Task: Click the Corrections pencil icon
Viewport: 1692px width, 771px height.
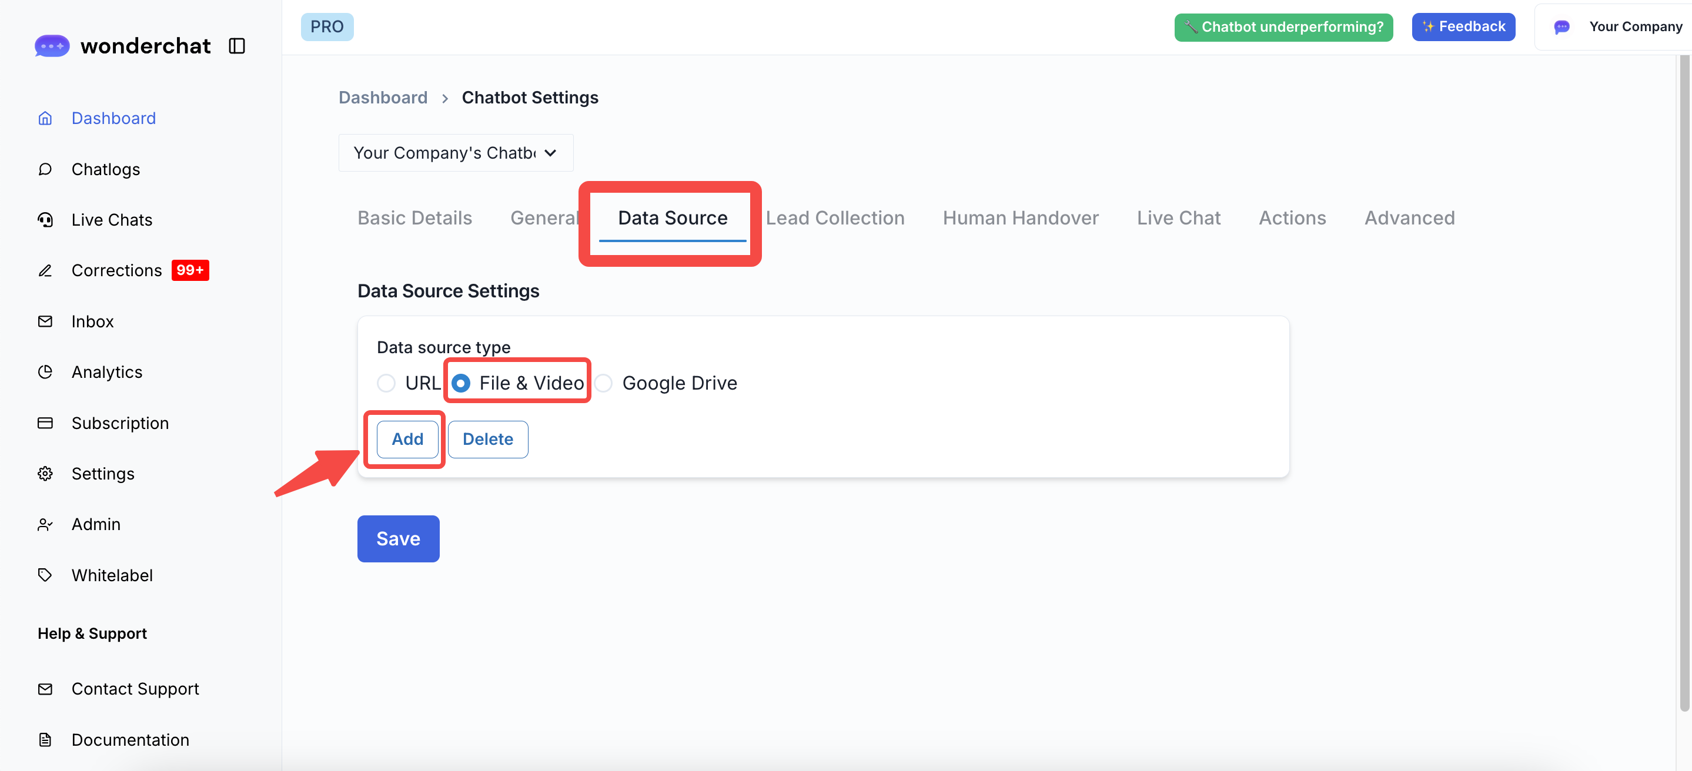Action: pos(45,270)
